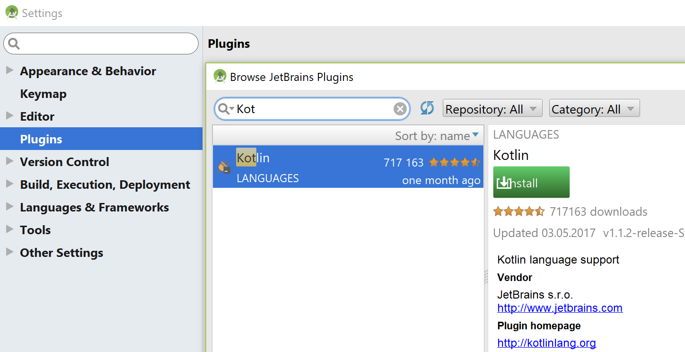Expand the Editor settings node
Screen dimensions: 685x352
pyautogui.click(x=9, y=116)
